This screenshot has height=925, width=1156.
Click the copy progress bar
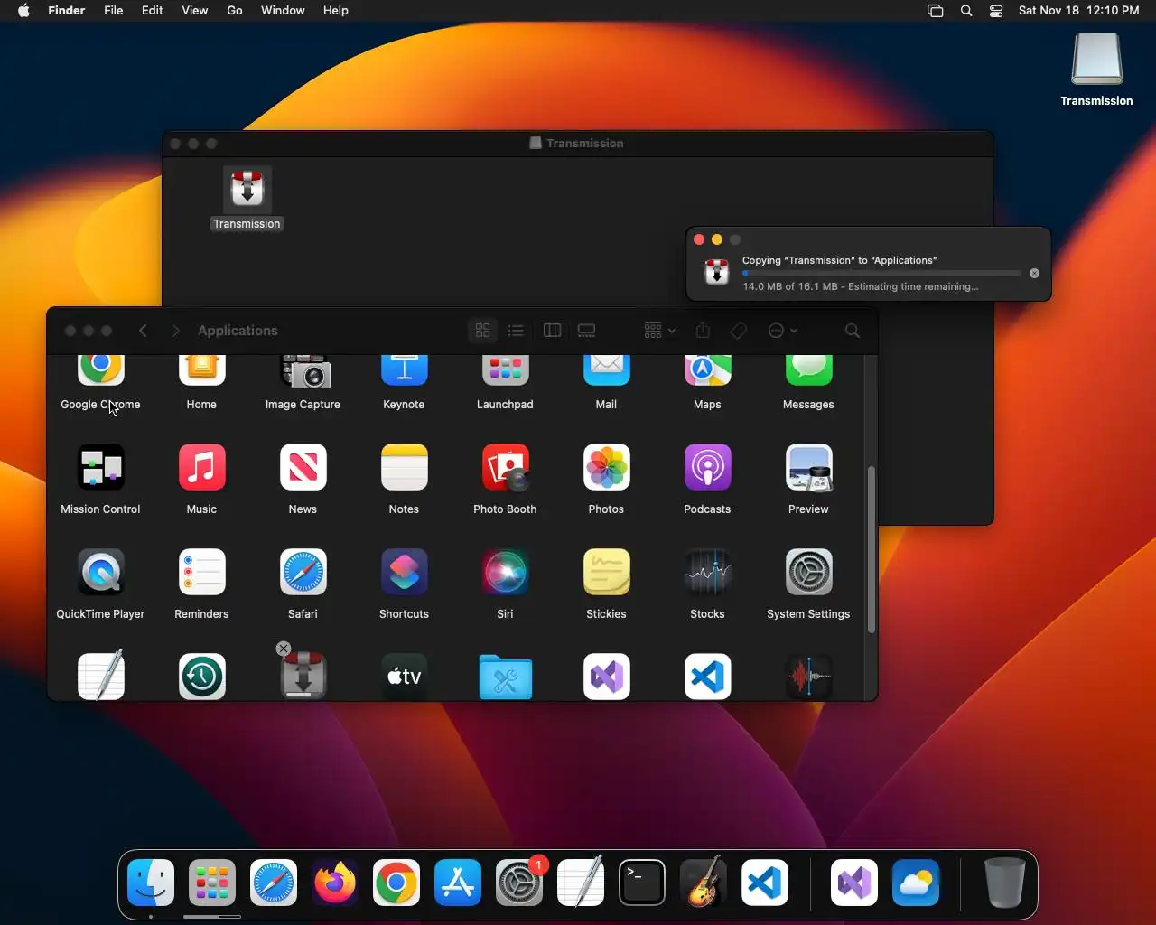881,273
